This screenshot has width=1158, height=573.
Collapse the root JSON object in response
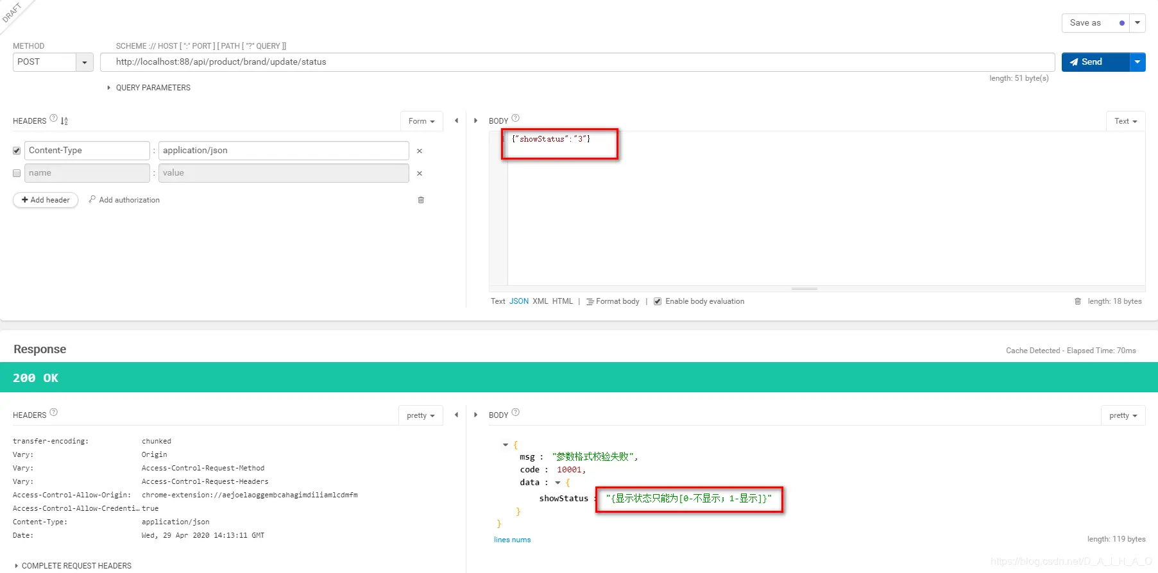506,444
